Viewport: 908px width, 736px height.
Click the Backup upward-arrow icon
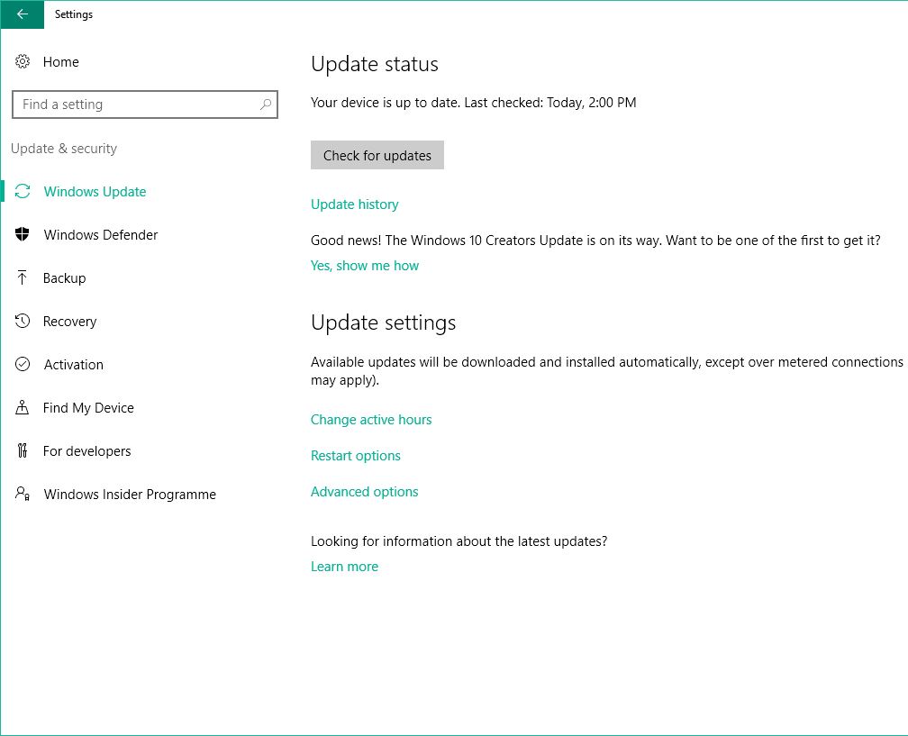[22, 278]
